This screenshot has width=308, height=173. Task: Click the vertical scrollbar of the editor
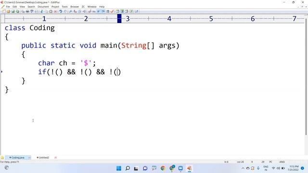(x=306, y=76)
